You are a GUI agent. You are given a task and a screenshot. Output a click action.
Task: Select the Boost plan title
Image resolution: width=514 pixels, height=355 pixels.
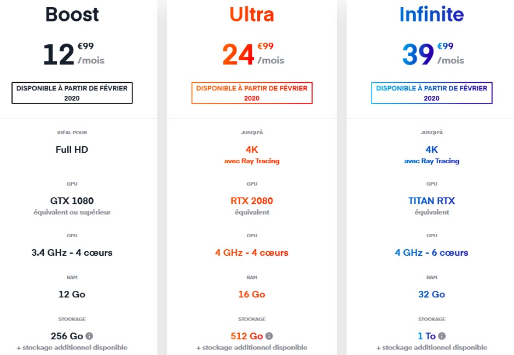coord(72,15)
